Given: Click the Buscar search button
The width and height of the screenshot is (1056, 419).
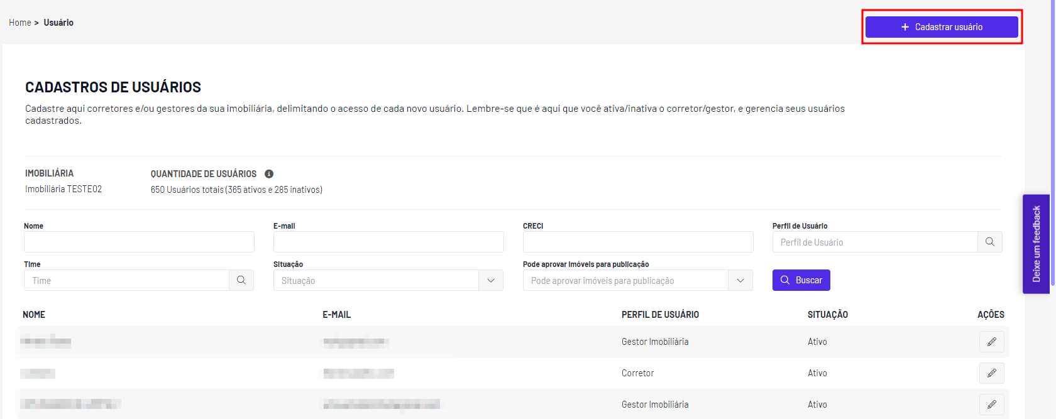Looking at the screenshot, I should [x=801, y=280].
